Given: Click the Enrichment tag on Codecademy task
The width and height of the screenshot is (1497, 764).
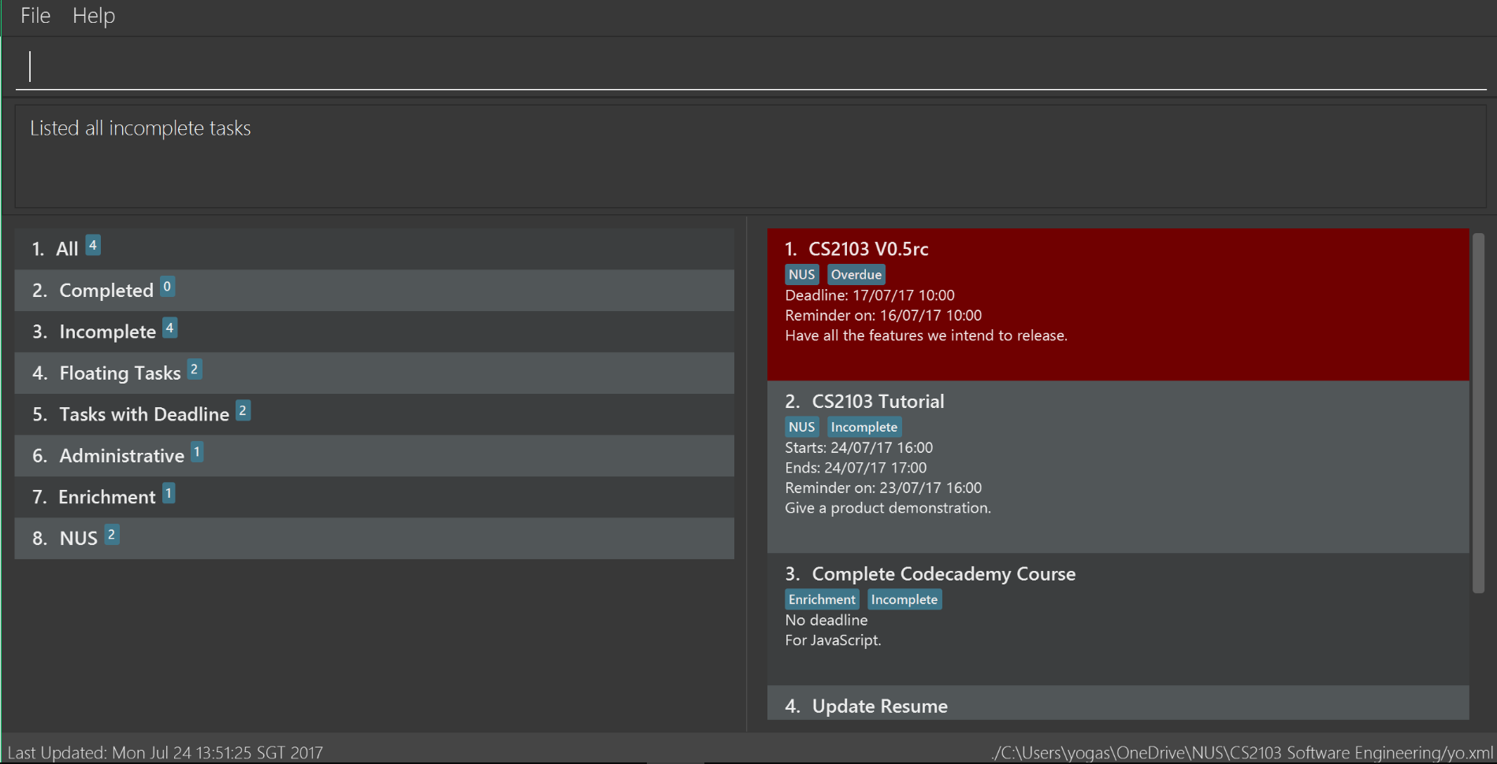Looking at the screenshot, I should (822, 599).
